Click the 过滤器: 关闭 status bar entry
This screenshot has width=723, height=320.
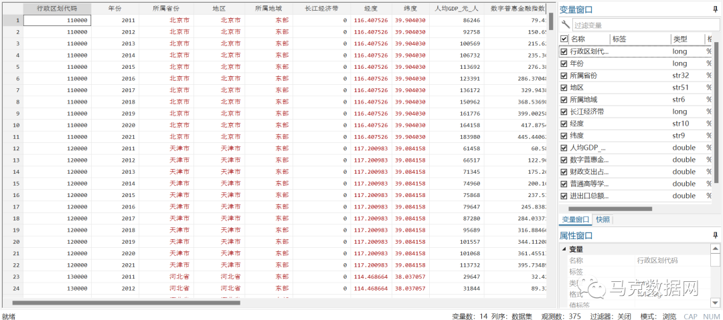[611, 316]
